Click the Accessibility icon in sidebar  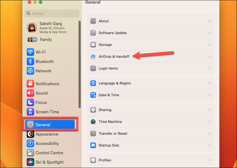(x=30, y=144)
